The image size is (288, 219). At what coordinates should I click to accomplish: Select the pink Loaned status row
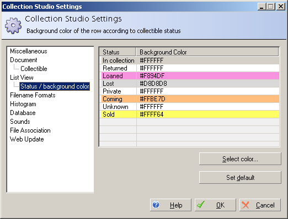tap(189, 76)
